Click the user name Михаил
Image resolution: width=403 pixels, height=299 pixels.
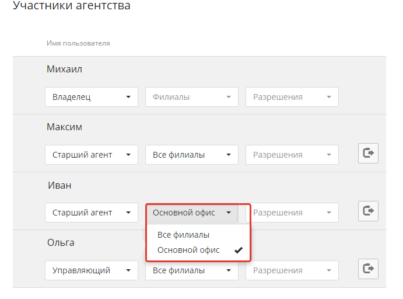click(64, 69)
